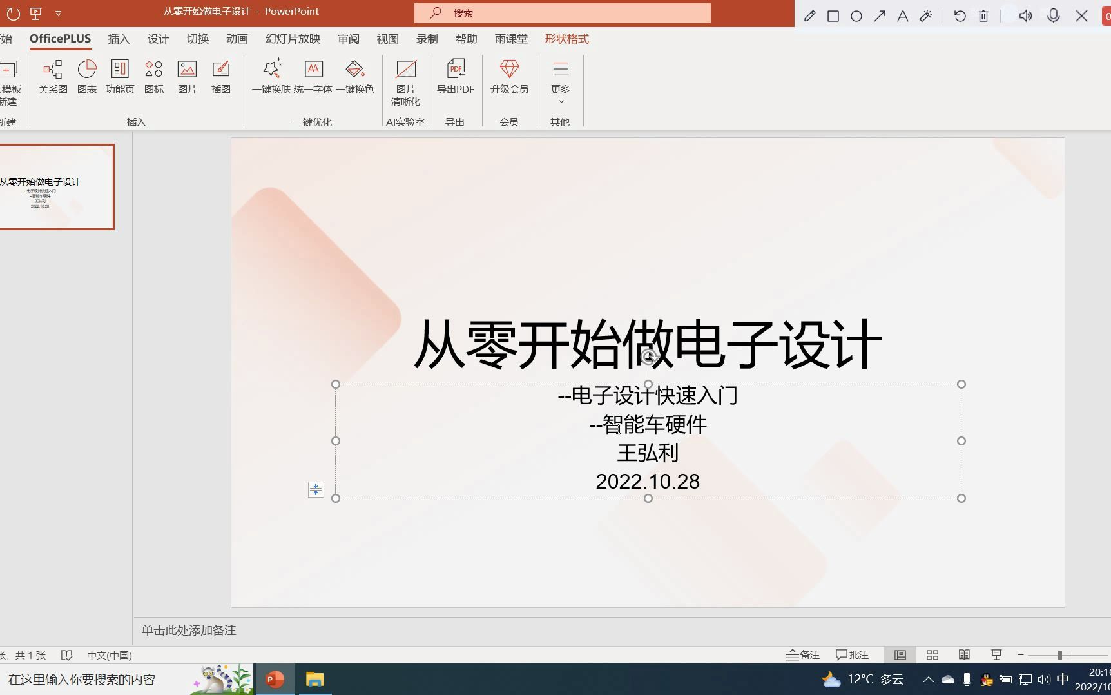Click the text line 王弘利

click(x=648, y=453)
